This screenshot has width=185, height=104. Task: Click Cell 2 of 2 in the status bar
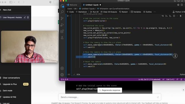[170, 79]
